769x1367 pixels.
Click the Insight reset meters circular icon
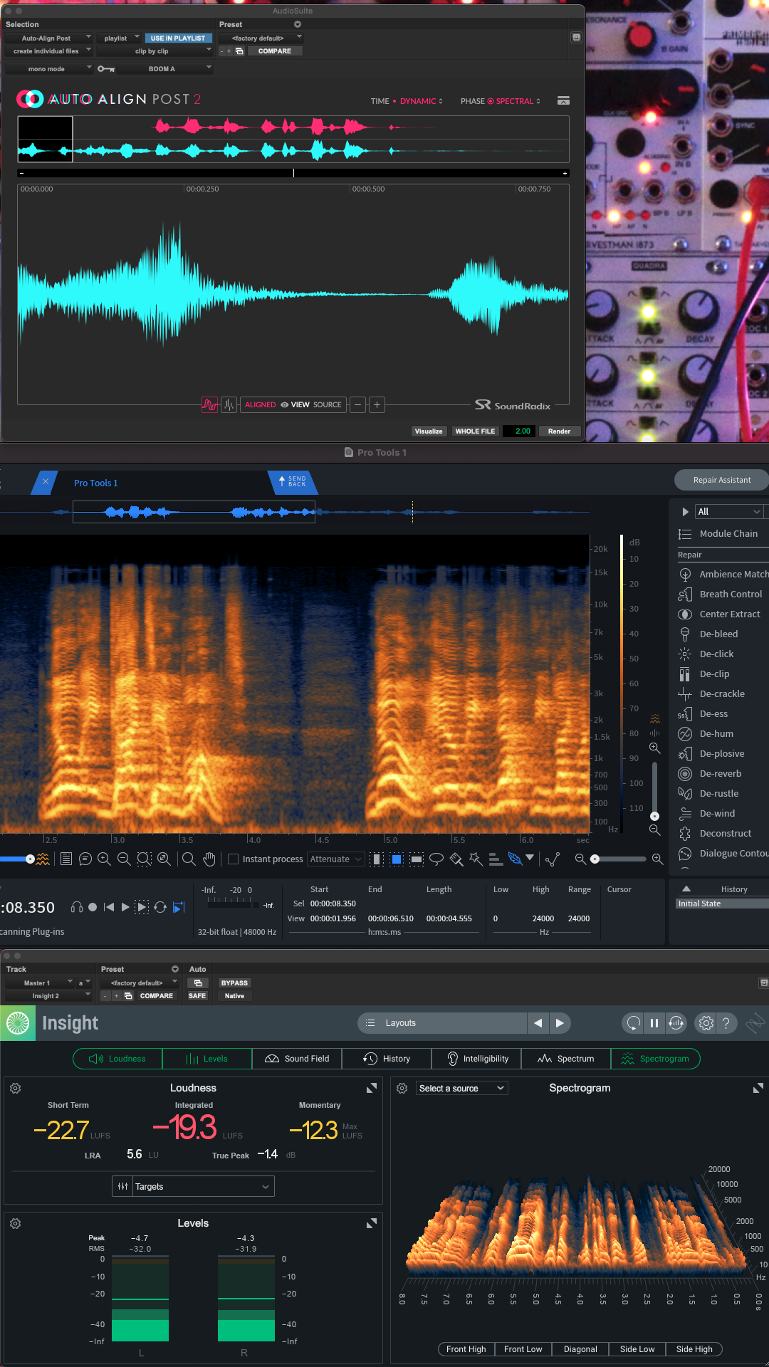[x=632, y=1023]
